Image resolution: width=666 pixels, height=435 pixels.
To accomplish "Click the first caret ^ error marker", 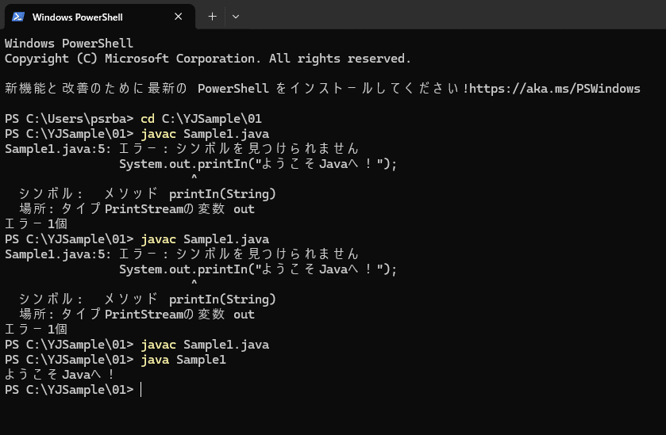I will click(194, 177).
